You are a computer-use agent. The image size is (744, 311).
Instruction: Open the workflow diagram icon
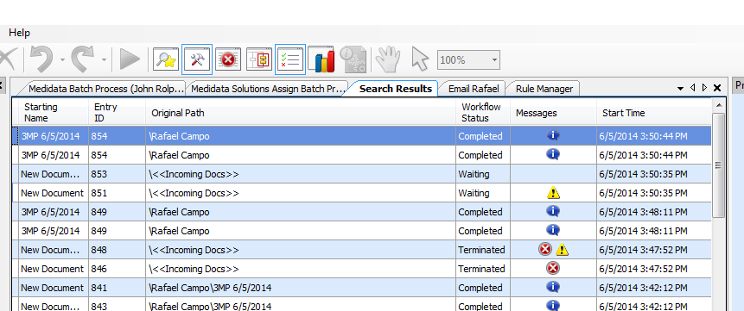tap(259, 59)
